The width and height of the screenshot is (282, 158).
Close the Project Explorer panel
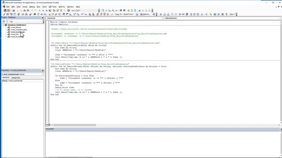click(43, 18)
